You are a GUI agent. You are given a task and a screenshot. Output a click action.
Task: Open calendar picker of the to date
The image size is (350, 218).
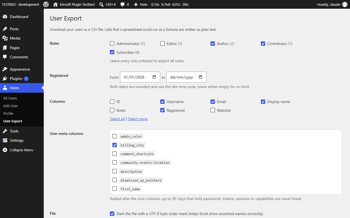click(200, 77)
